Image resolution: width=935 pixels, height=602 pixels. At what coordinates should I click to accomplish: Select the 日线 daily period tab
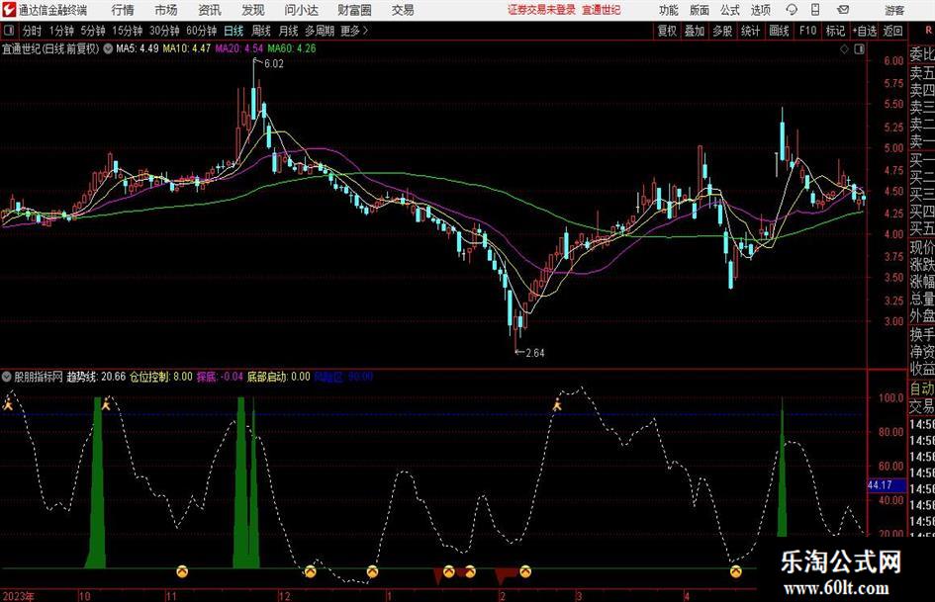[x=234, y=31]
